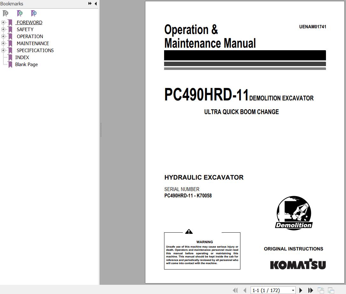The image size is (346, 294).
Task: Expand the OPERATION bookmark node
Action: 3,36
